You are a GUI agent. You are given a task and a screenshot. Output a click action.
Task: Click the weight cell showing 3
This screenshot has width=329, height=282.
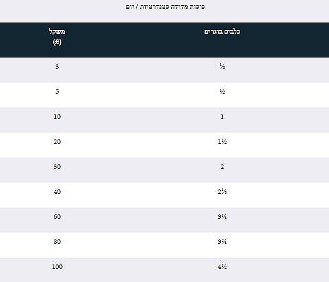pos(57,66)
